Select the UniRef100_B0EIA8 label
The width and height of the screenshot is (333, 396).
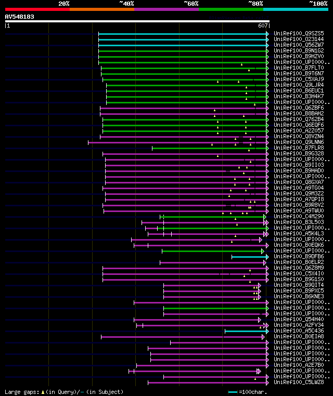[299, 336]
